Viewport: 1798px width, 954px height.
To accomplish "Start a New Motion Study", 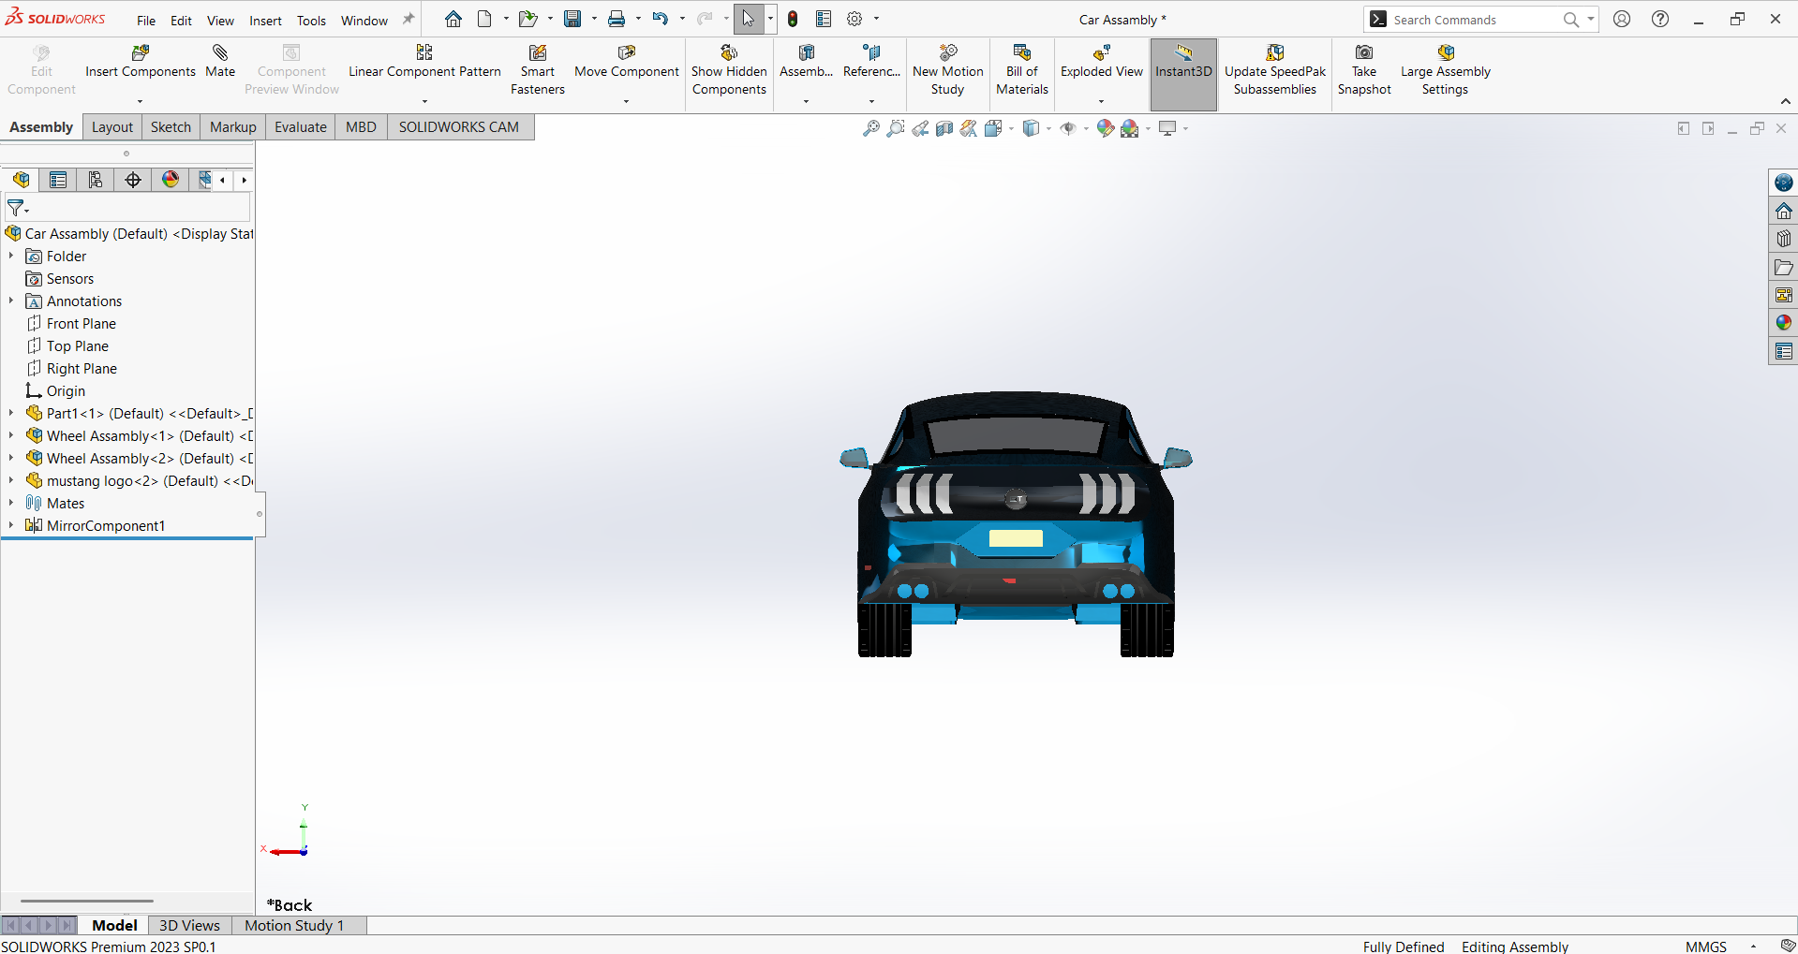I will [947, 70].
